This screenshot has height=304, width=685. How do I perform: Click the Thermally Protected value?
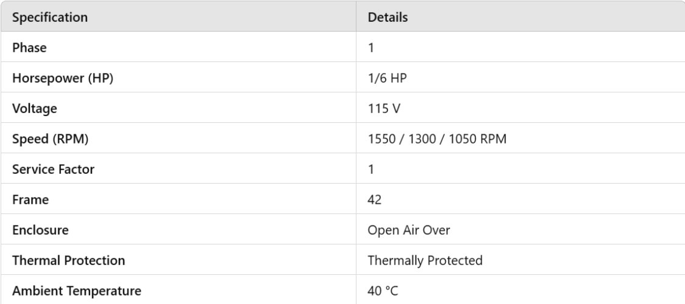pos(425,260)
